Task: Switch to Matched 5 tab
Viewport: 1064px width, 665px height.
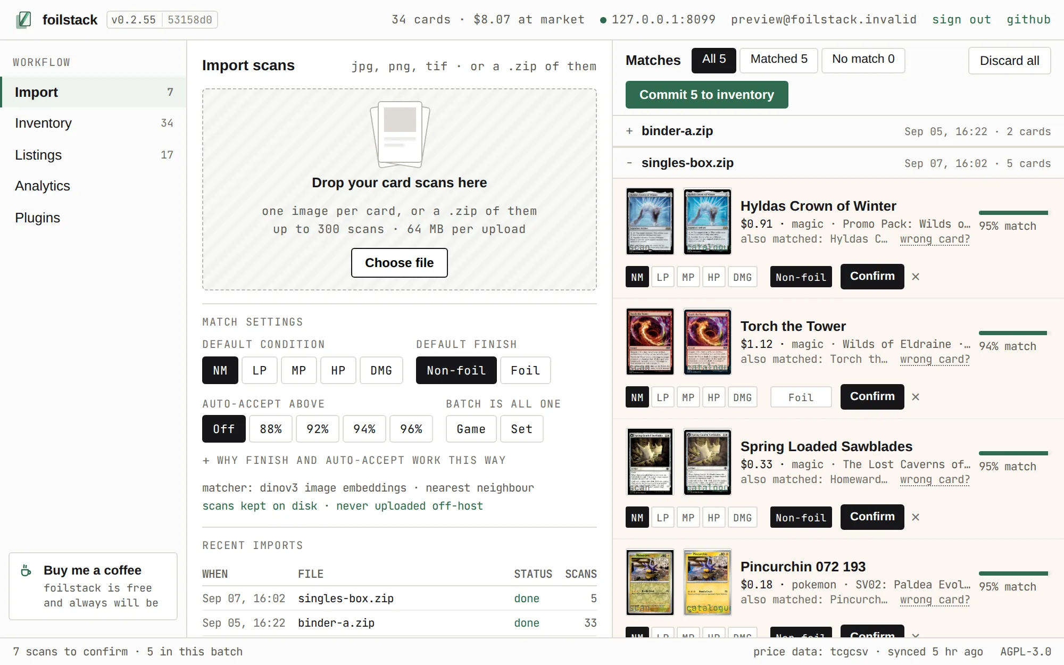Action: 779,60
